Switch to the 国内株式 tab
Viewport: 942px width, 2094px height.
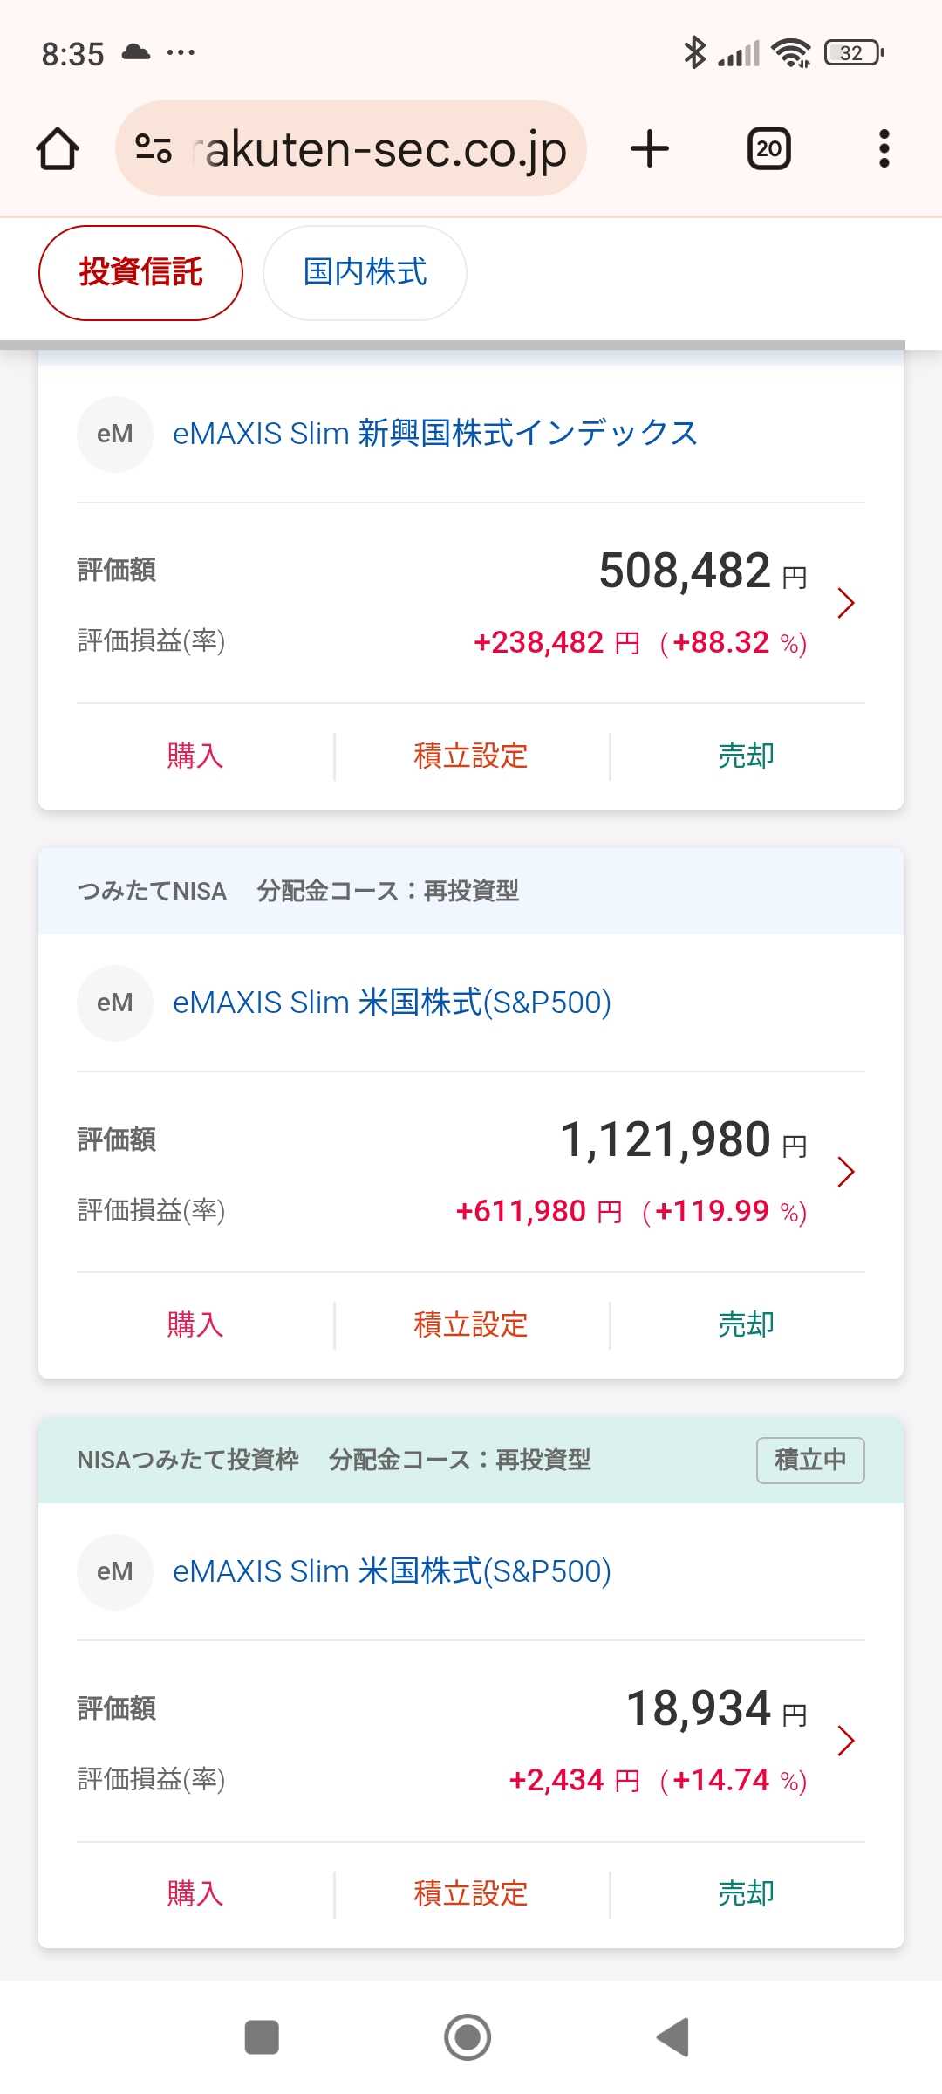click(x=365, y=272)
